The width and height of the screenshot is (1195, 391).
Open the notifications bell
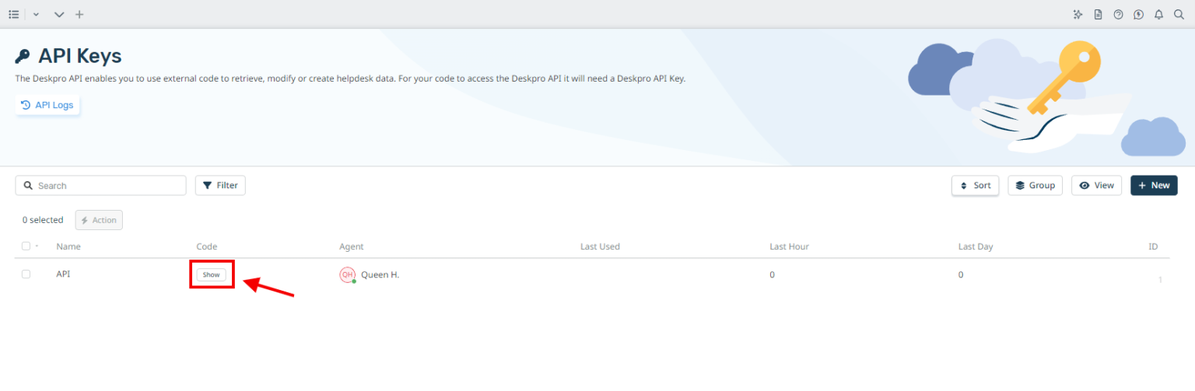(x=1158, y=14)
